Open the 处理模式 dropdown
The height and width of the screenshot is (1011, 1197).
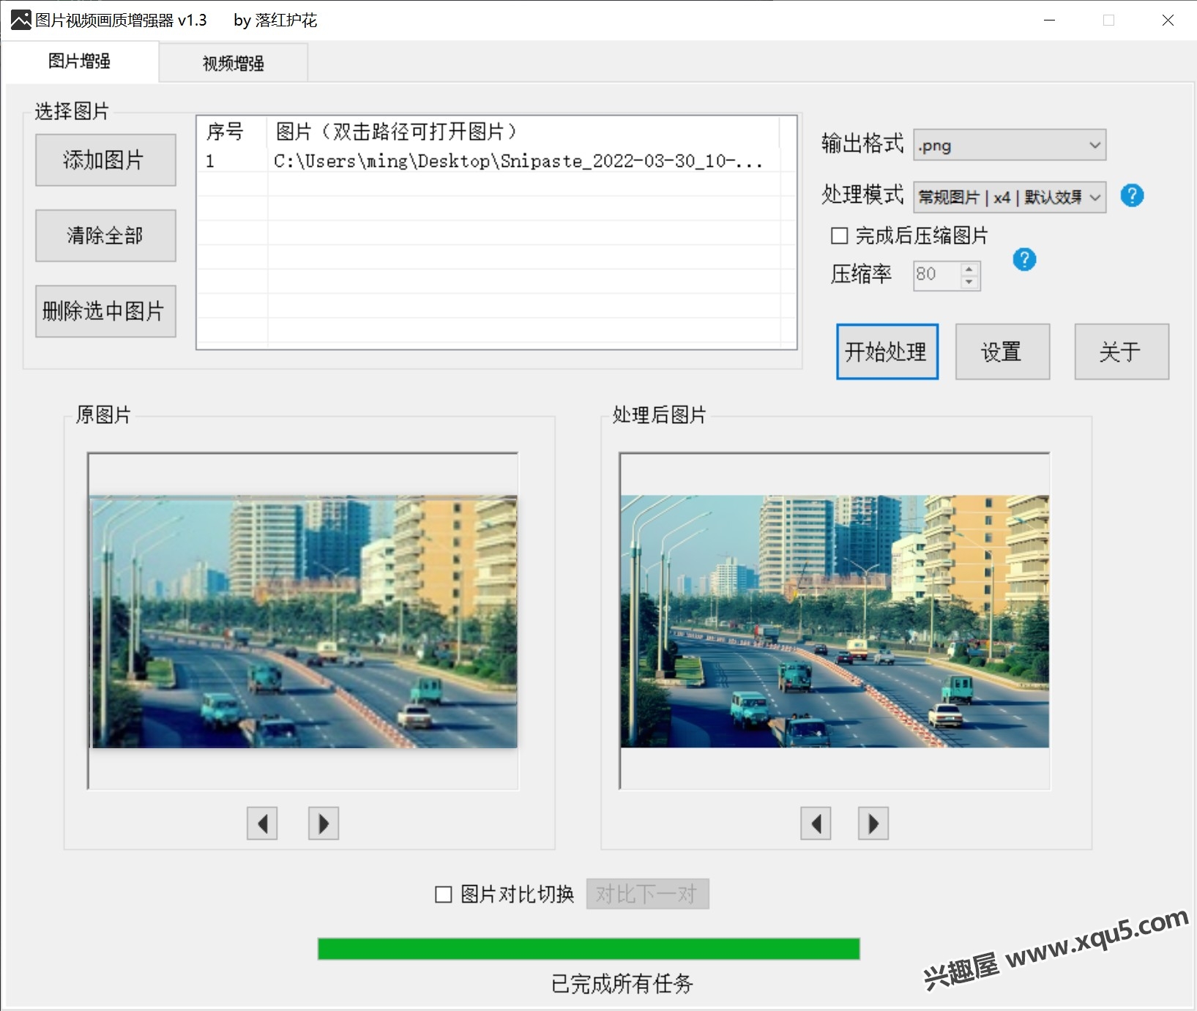pos(1010,197)
